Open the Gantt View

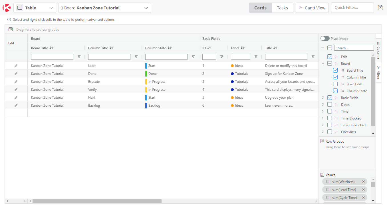[312, 8]
